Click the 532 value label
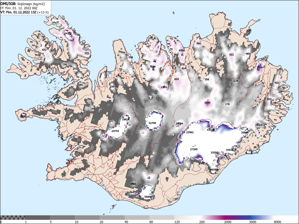 point(269,99)
